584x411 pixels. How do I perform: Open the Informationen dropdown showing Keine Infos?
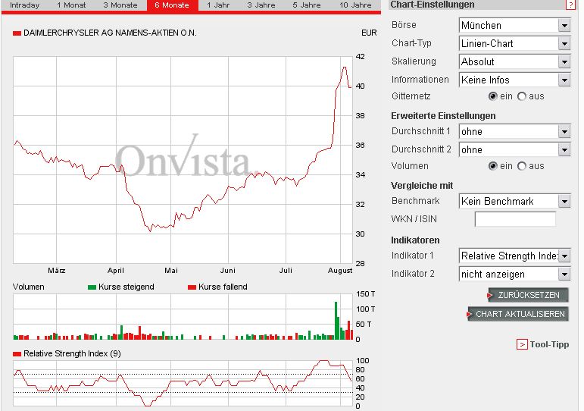coord(515,80)
